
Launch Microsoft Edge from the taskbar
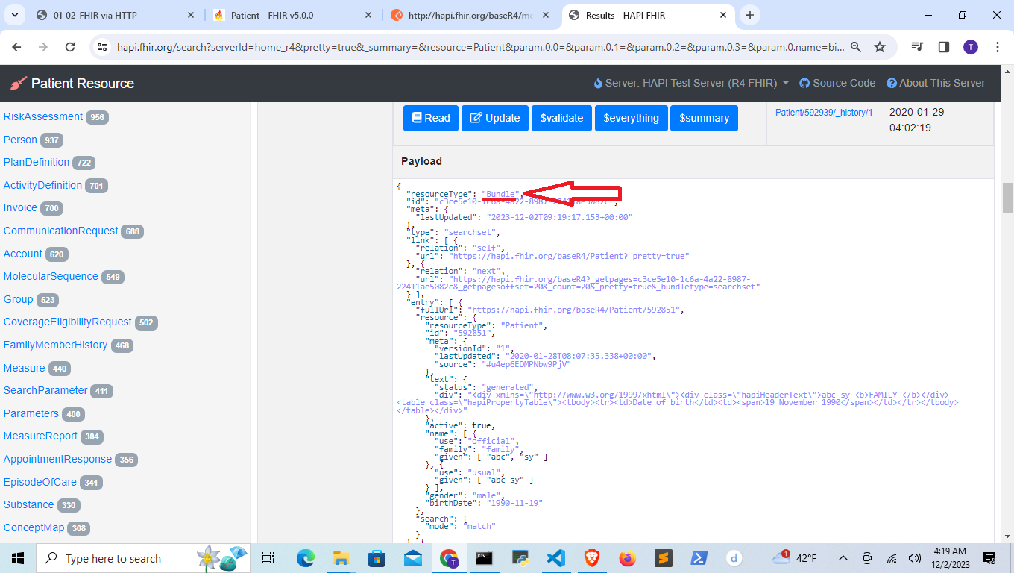[x=305, y=557]
